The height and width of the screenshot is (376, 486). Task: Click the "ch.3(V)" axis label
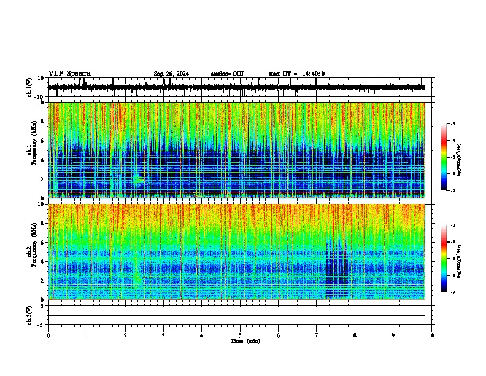[29, 315]
